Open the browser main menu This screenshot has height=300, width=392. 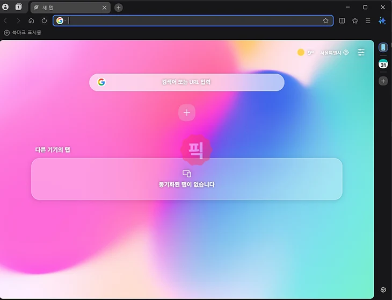pos(368,21)
